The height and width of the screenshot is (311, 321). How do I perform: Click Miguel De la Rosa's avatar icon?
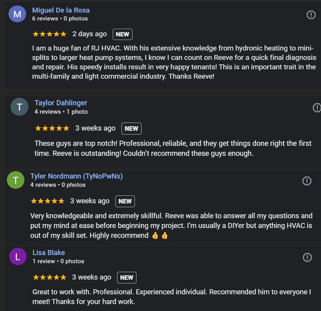coord(17,14)
